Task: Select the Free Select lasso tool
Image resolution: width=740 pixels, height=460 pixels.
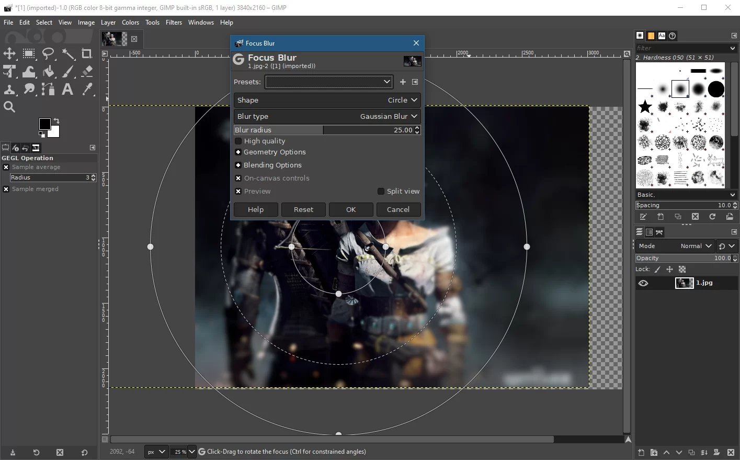Action: [48, 54]
